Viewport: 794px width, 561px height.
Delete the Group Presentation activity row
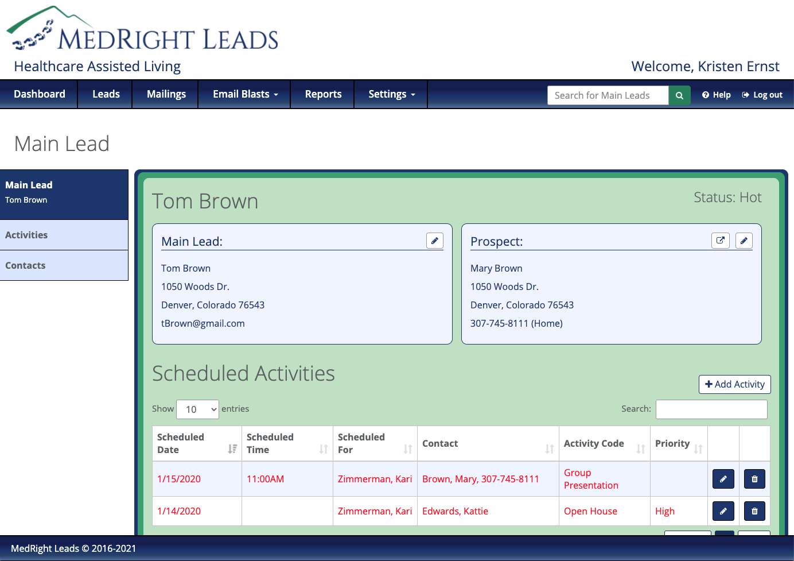pyautogui.click(x=754, y=479)
